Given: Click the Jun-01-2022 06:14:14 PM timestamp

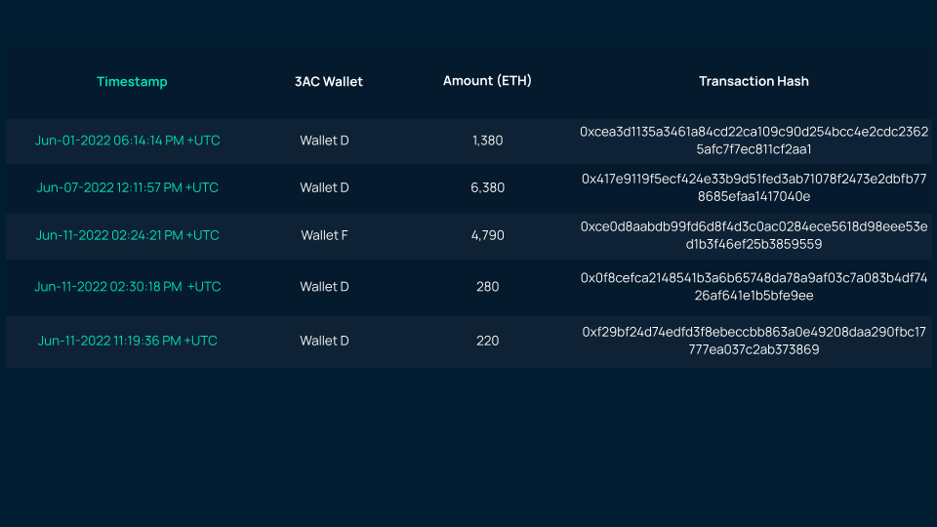Looking at the screenshot, I should pos(128,141).
